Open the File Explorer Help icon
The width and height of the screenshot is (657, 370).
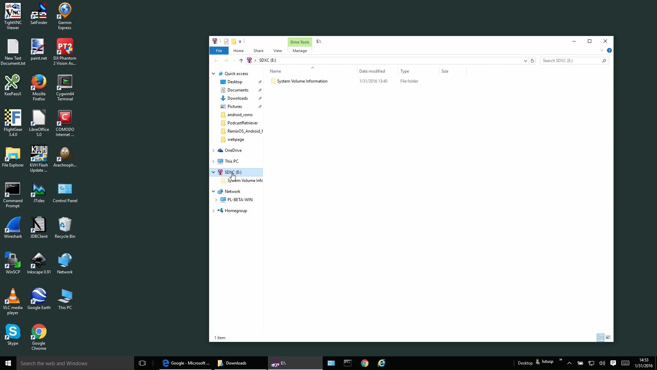[x=609, y=50]
